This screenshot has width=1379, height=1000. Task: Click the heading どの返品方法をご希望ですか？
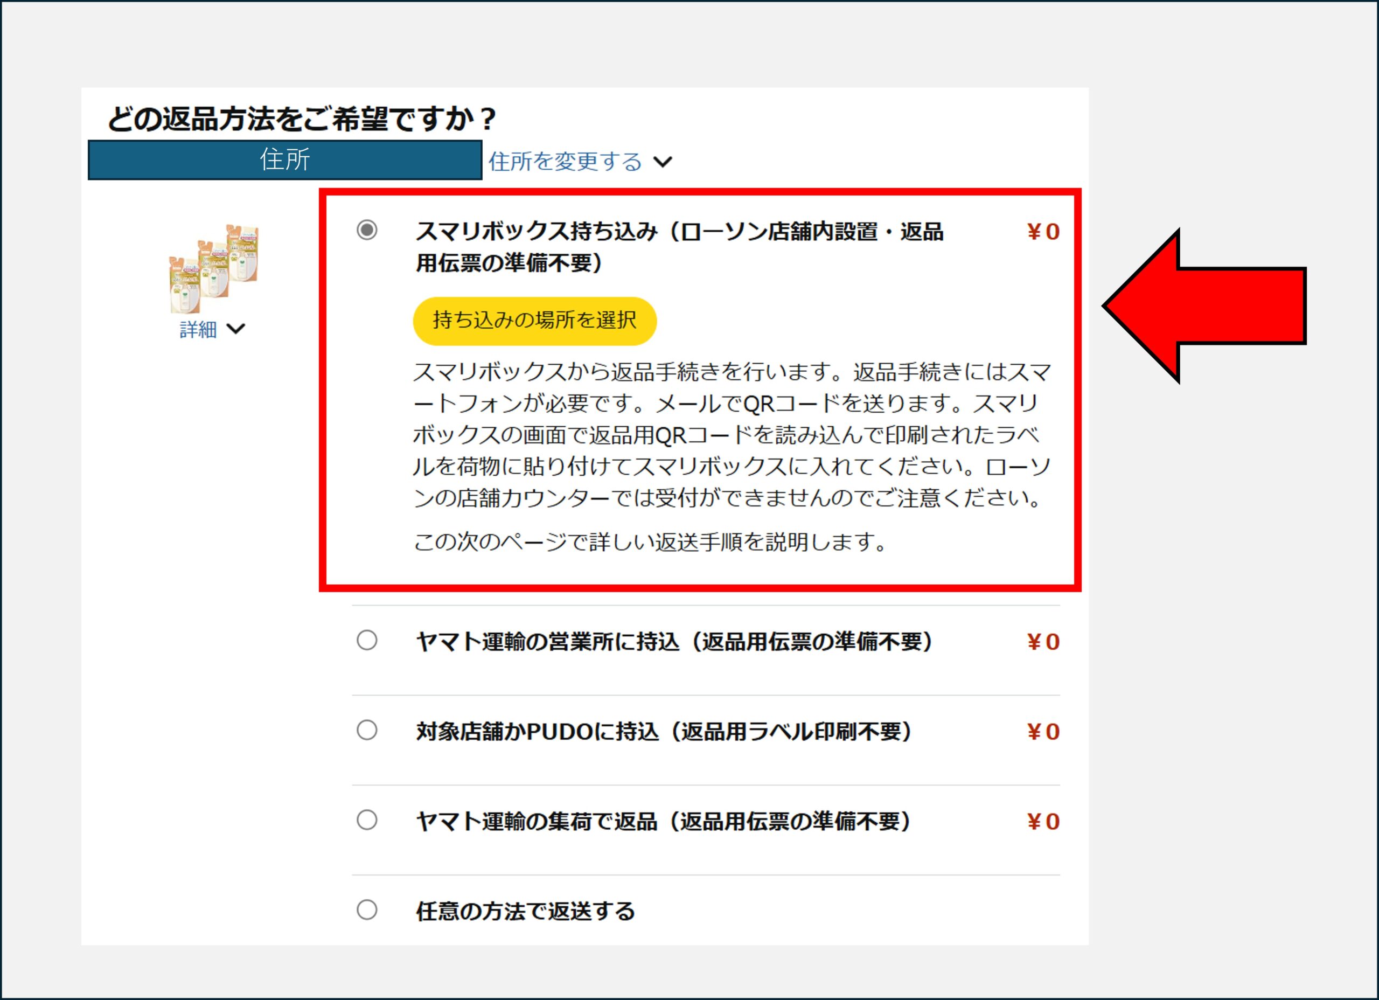(302, 119)
